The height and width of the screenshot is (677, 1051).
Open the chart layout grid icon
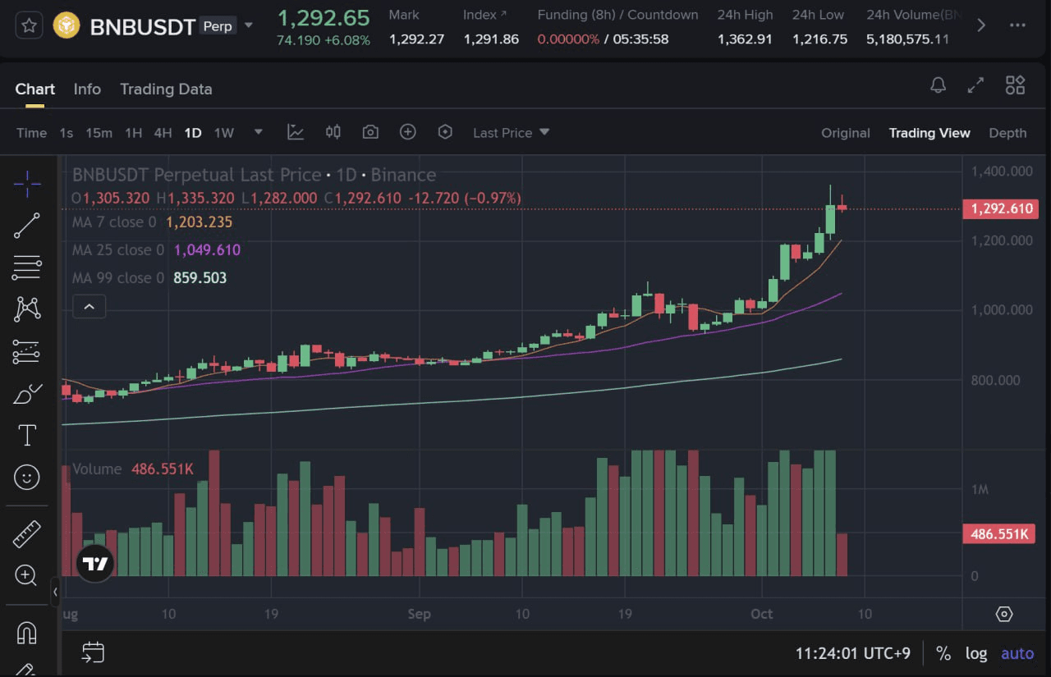point(1015,85)
